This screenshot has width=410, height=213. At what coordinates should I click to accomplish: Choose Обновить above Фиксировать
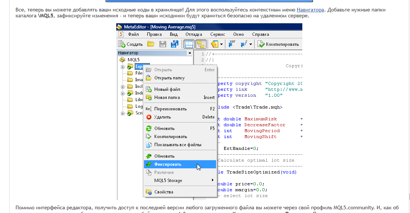(180, 156)
